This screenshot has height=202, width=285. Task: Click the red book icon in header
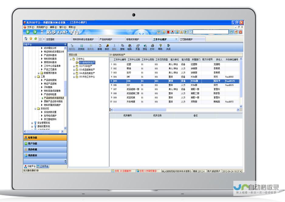point(168,32)
